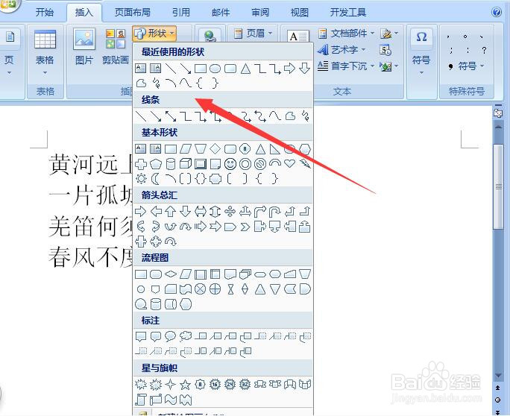Open the 引用 ribbon tab
This screenshot has width=510, height=416.
coord(181,13)
